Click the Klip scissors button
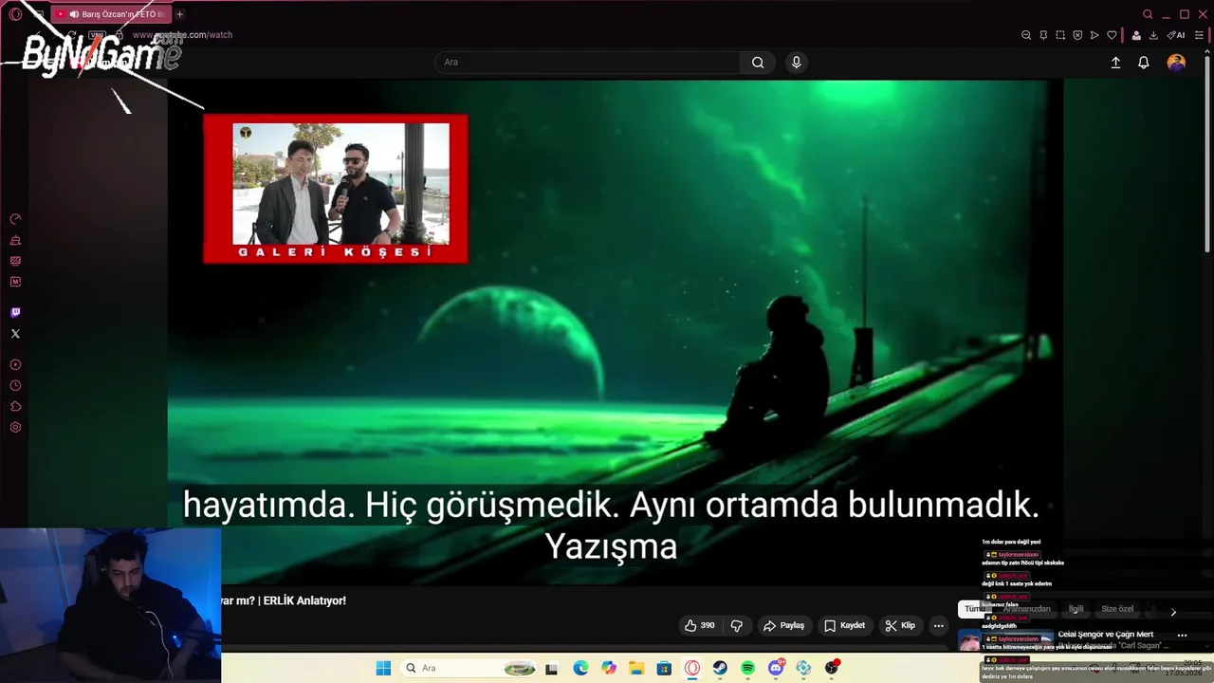This screenshot has width=1214, height=683. (899, 625)
